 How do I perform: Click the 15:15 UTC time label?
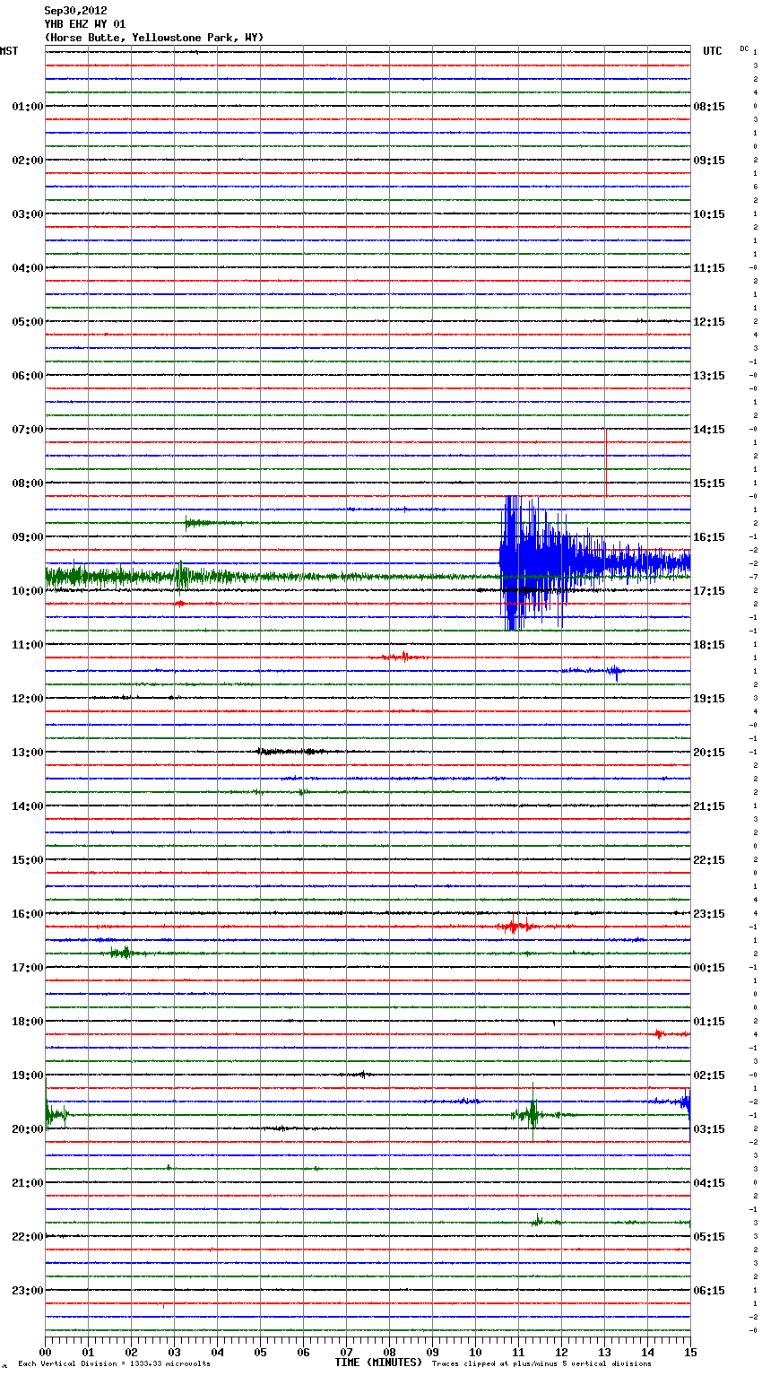point(709,483)
